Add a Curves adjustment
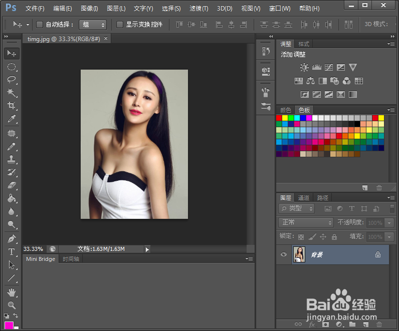Screen dimensions: 399x331 click(x=329, y=68)
